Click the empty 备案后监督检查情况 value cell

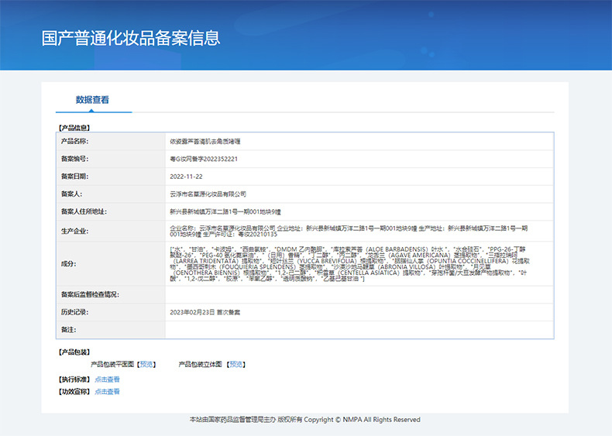tap(359, 295)
